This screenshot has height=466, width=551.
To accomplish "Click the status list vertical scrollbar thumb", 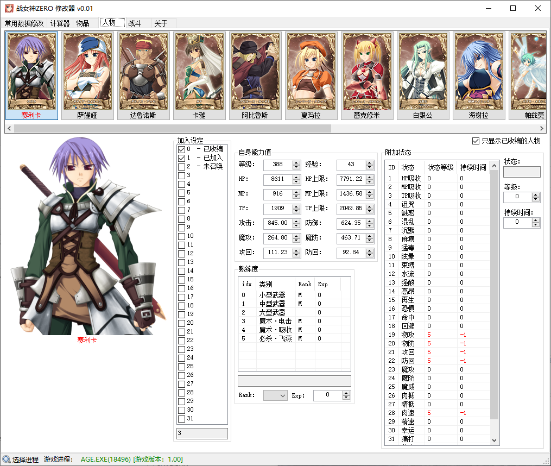I will coord(495,295).
